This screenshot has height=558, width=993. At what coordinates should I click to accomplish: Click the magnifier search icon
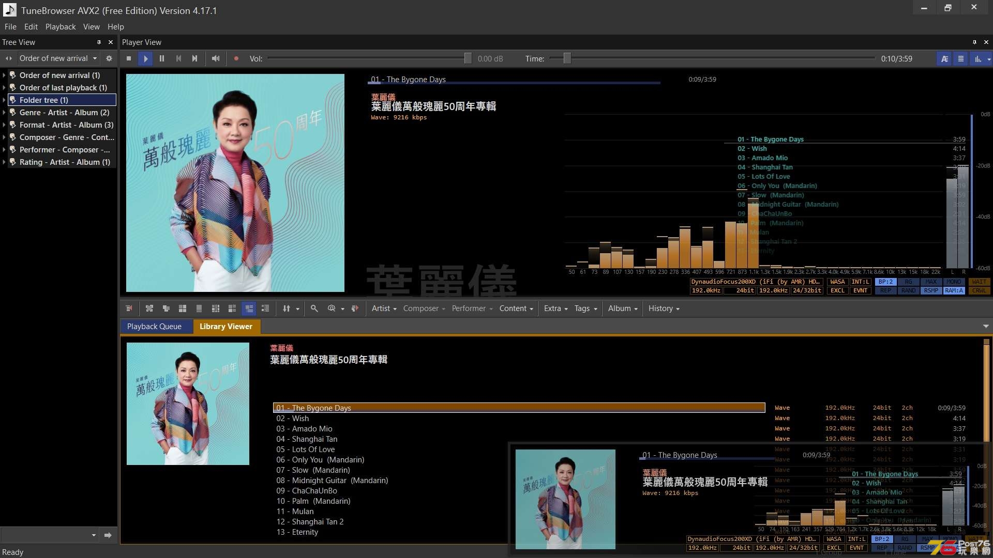[314, 308]
